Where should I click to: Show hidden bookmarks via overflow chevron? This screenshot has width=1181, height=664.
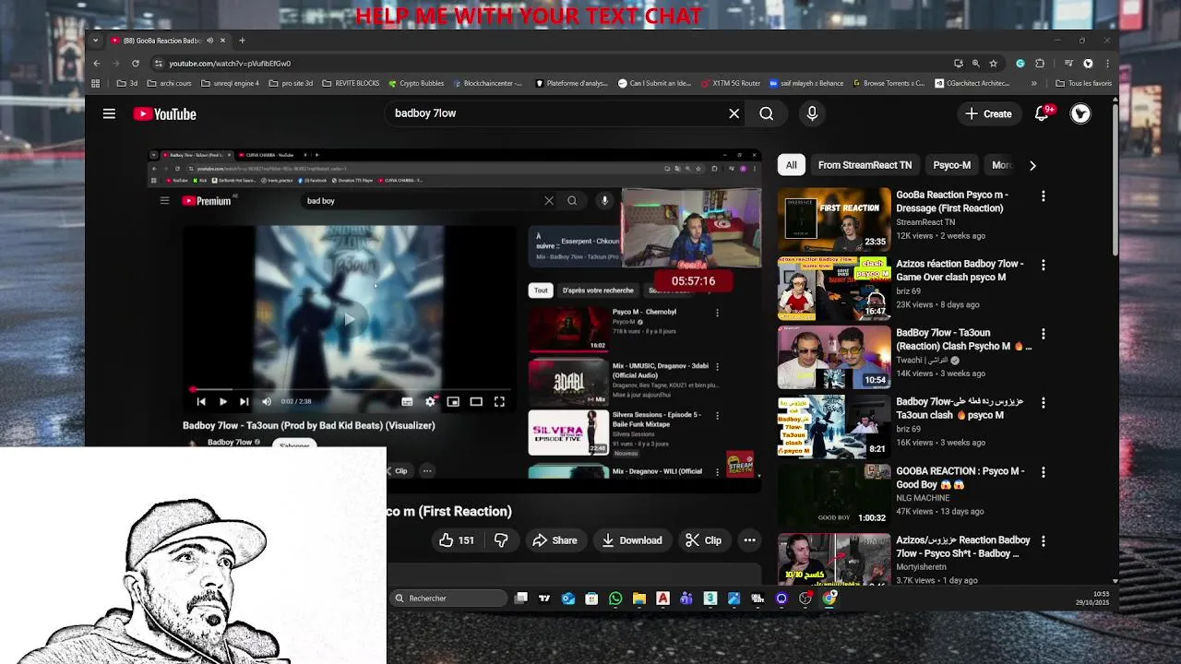[x=1033, y=83]
